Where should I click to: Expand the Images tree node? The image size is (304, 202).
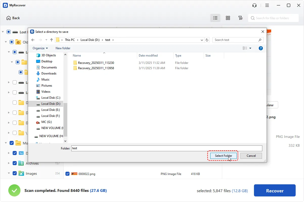click(x=9, y=173)
